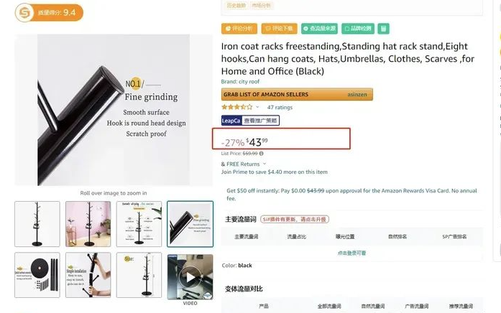Switch to the 市场分析 market analysis tab

262,6
